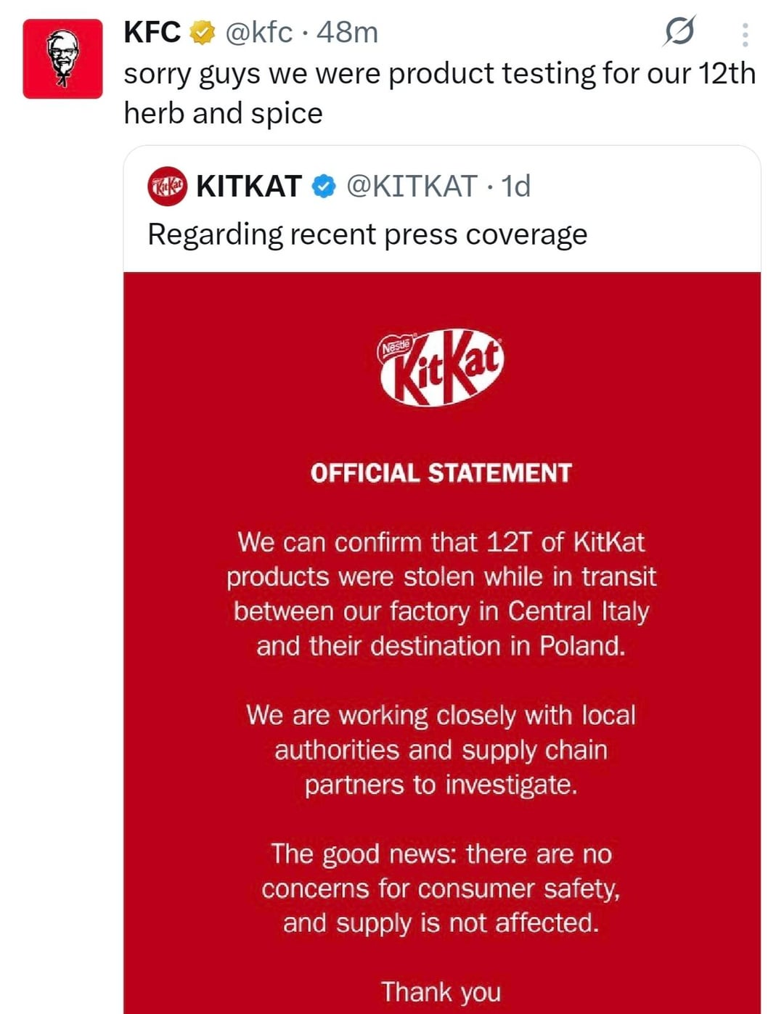This screenshot has width=784, height=1014.
Task: Click the paragraph about stolen KitKat products
Action: pos(441,594)
